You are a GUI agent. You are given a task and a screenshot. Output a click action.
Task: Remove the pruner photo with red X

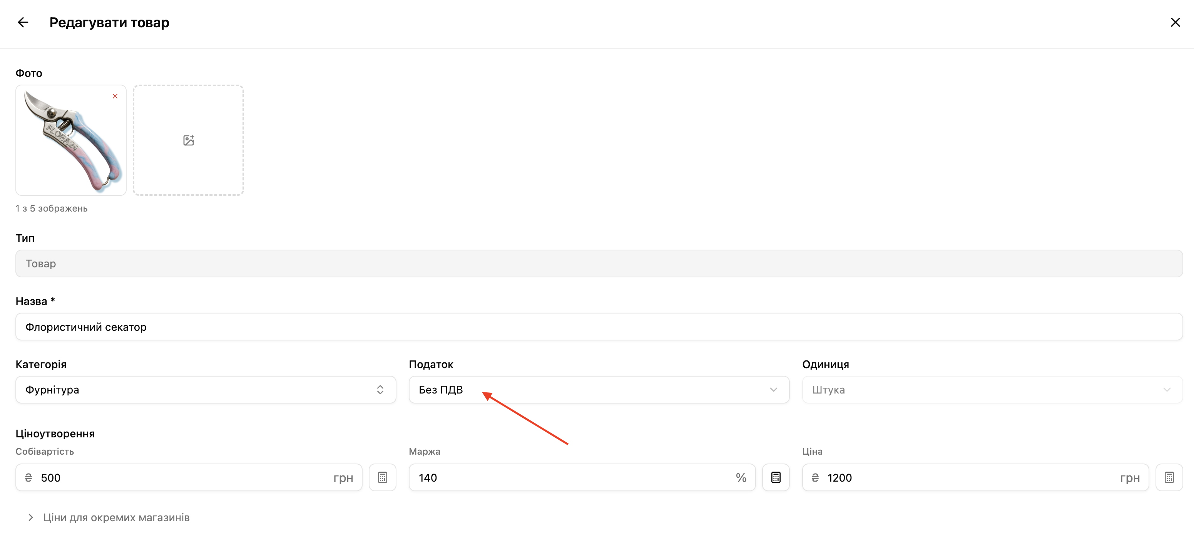[x=115, y=97]
